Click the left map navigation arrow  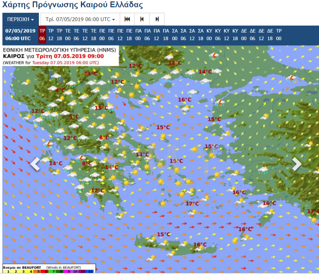click(34, 163)
